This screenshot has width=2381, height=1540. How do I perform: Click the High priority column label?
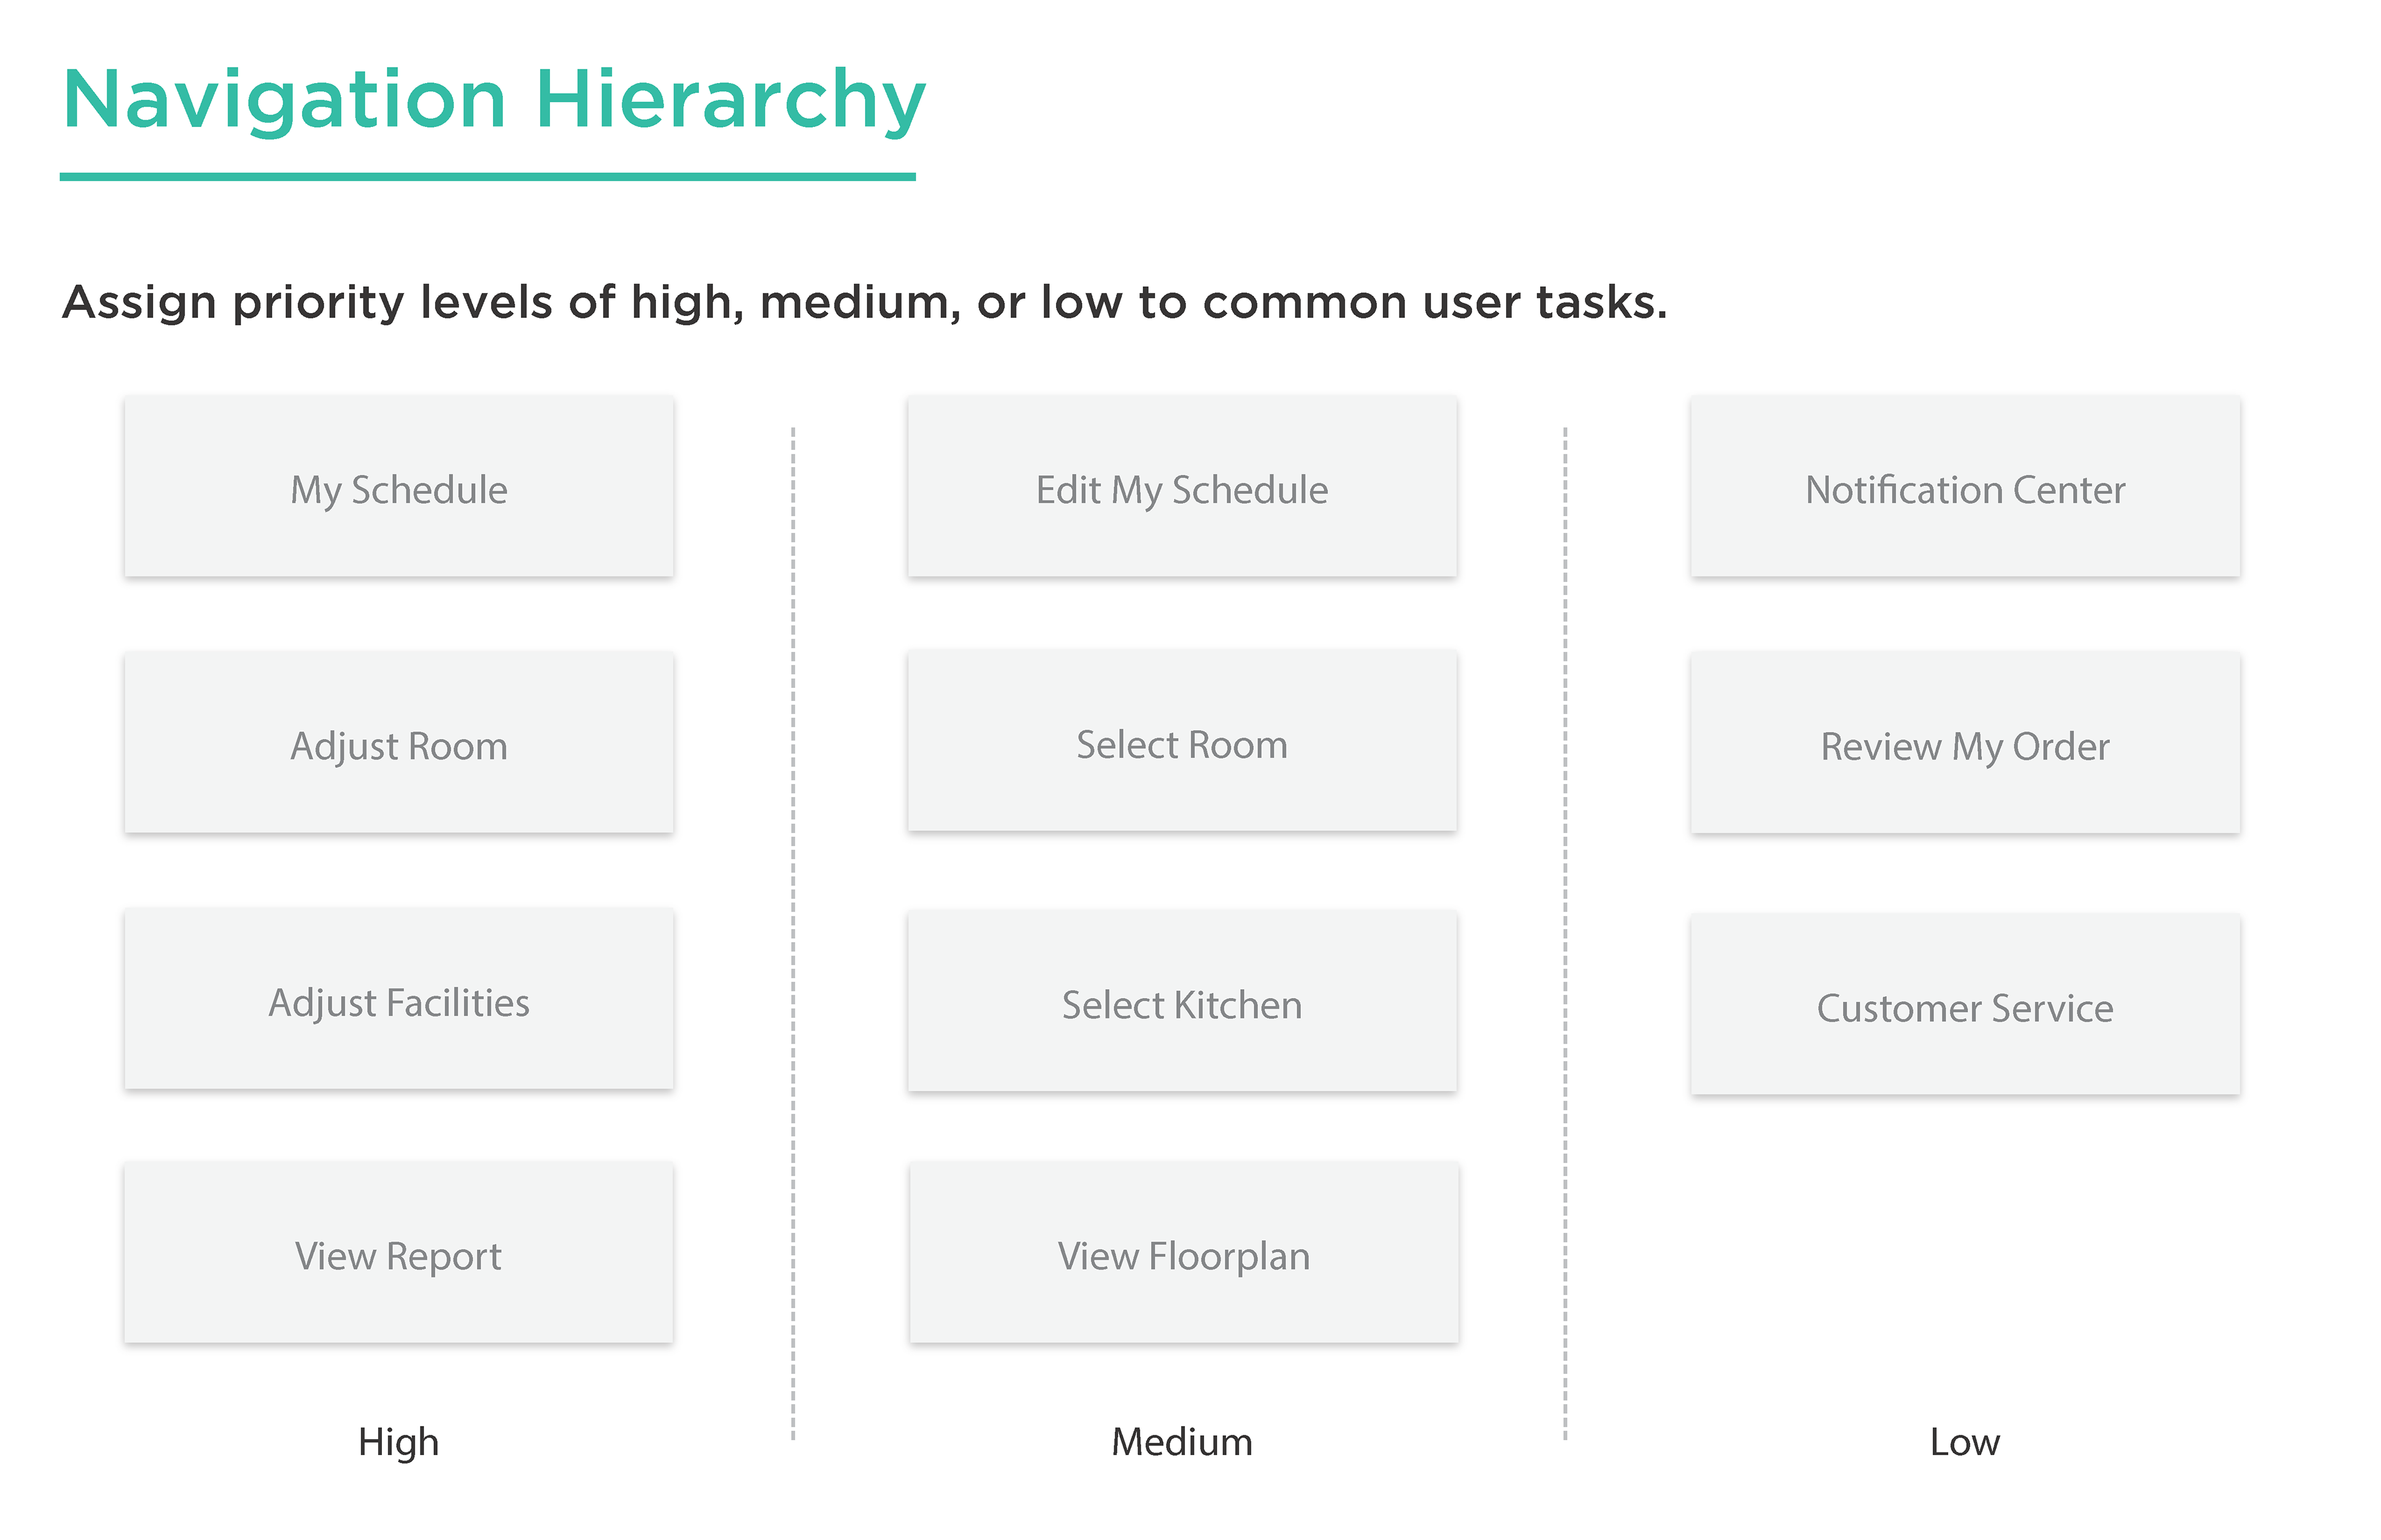pyautogui.click(x=398, y=1442)
